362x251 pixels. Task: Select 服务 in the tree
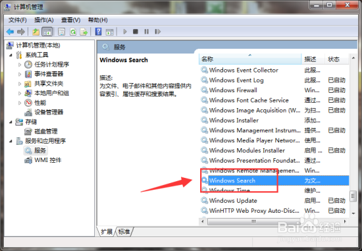pyautogui.click(x=40, y=150)
